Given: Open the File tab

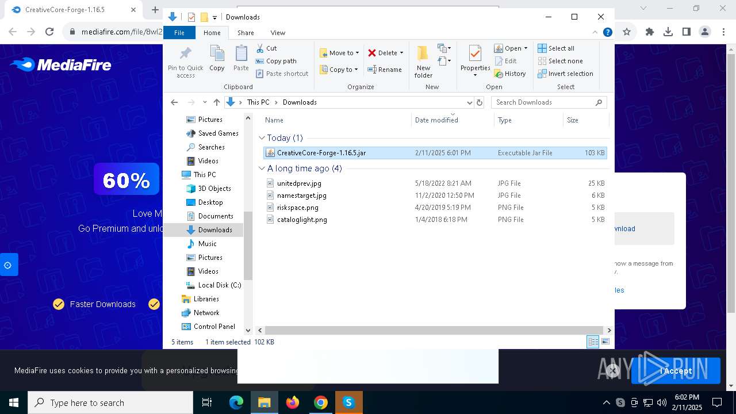Looking at the screenshot, I should click(179, 33).
